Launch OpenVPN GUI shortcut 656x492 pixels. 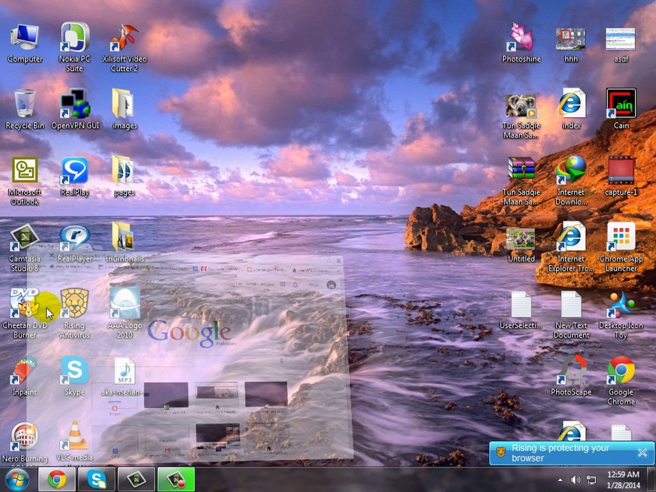[x=75, y=109]
